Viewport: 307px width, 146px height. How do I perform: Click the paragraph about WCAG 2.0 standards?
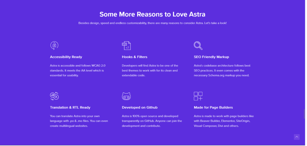tap(78, 70)
